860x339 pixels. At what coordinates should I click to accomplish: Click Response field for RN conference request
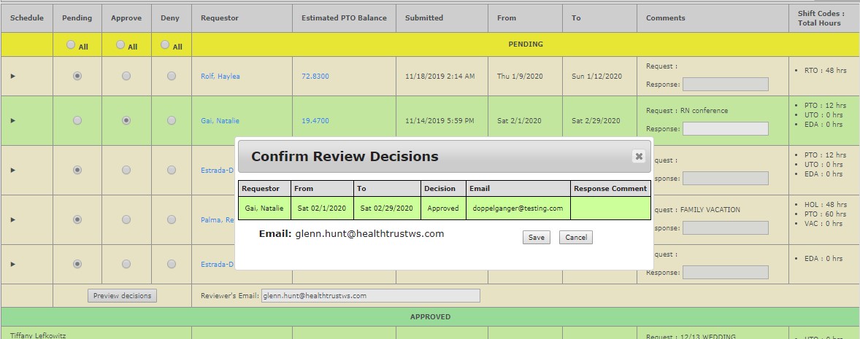tap(725, 129)
